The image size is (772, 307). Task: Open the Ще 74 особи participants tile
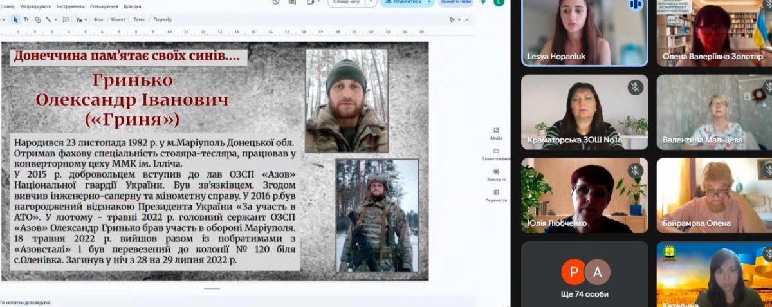[584, 274]
